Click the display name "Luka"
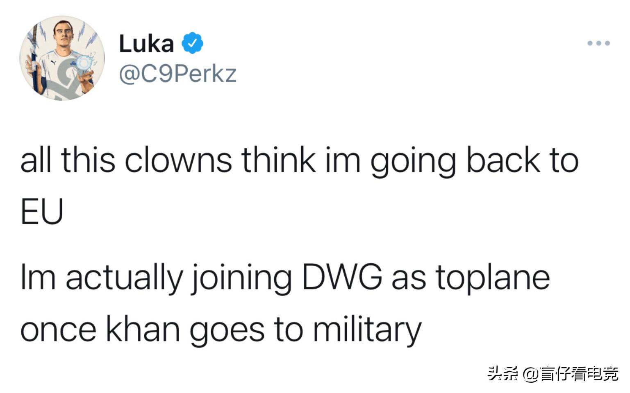The image size is (630, 393). pyautogui.click(x=146, y=43)
